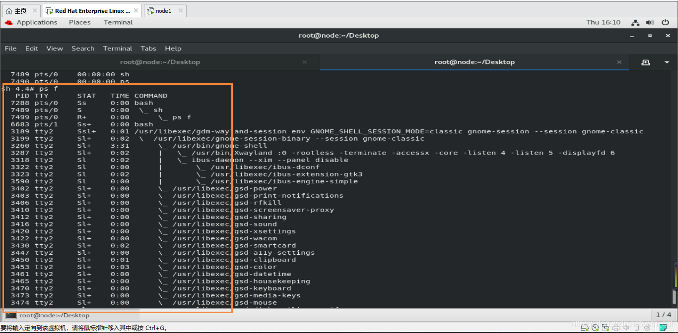
Task: Click the /usr/libexec/gsd-mouse process line
Action: coord(143,302)
